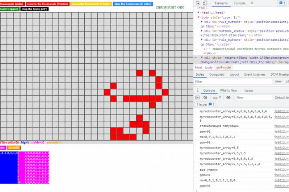Toggle the :hov element state option
Screen dimensions: 289x192
(278, 81)
